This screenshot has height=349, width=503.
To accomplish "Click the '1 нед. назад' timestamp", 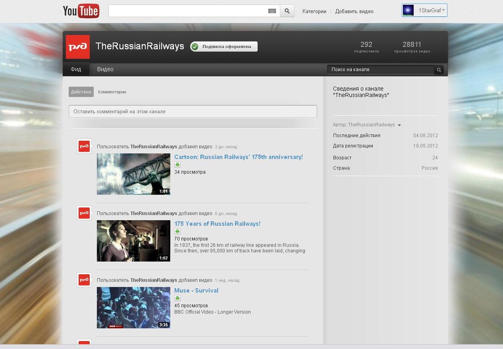I will click(x=227, y=280).
